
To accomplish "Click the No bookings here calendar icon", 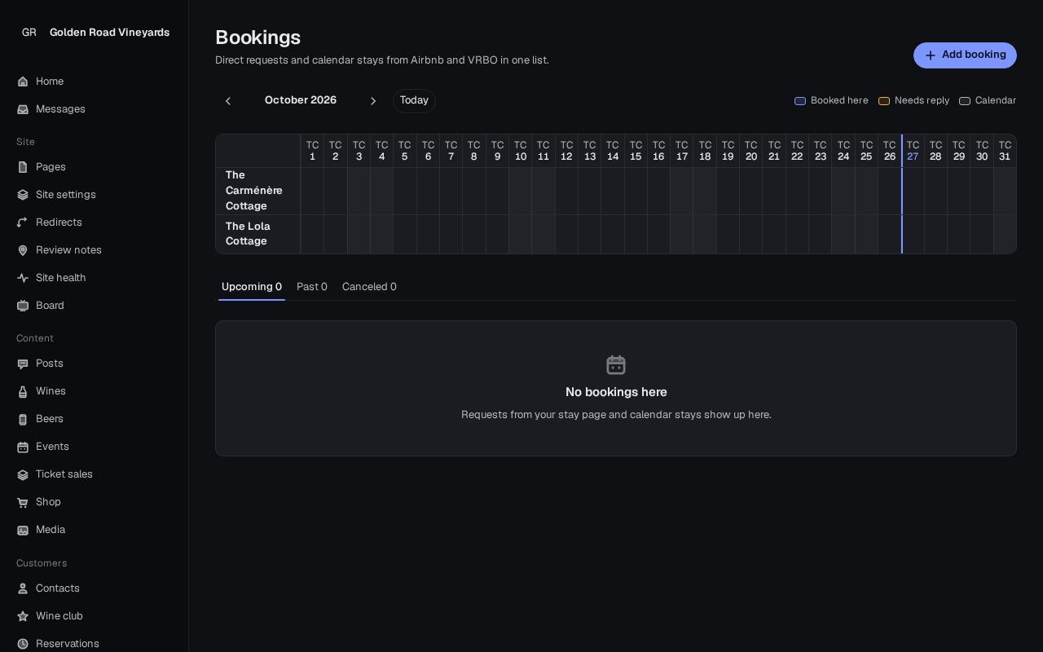I will 616,364.
